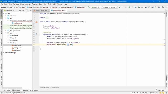
Task: Open the File menu
Action: 2,4
